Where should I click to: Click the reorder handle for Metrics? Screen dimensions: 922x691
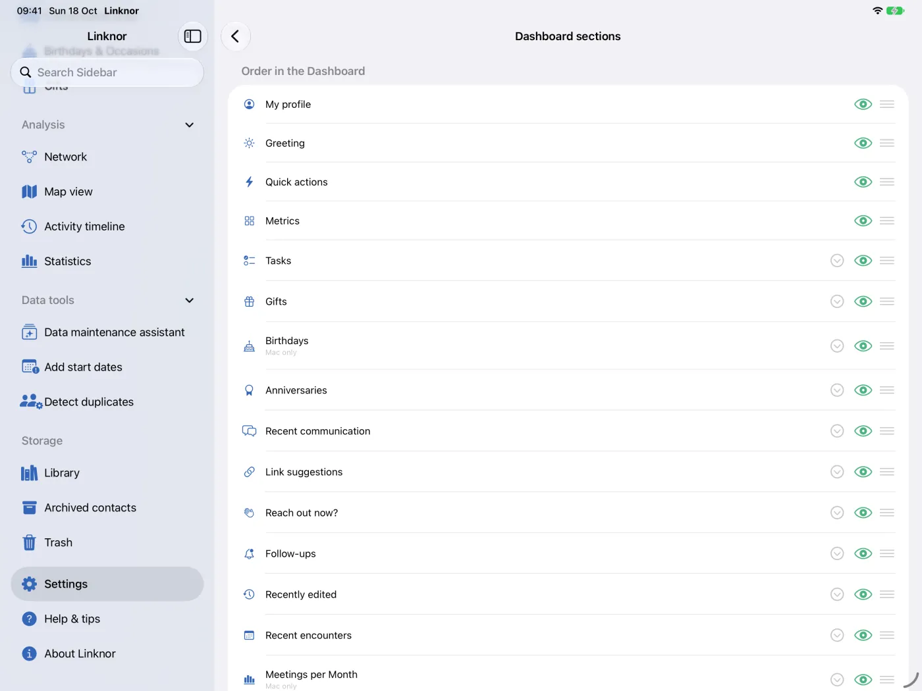point(887,220)
